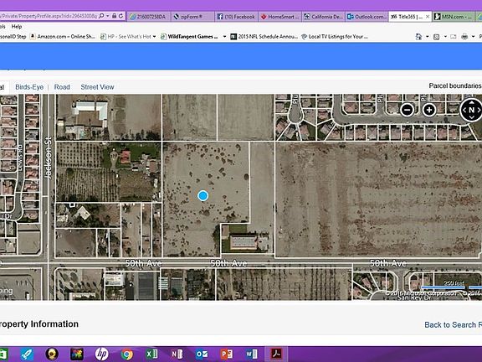Click the address bar search magnifier icon
482x362 pixels.
click(x=101, y=16)
